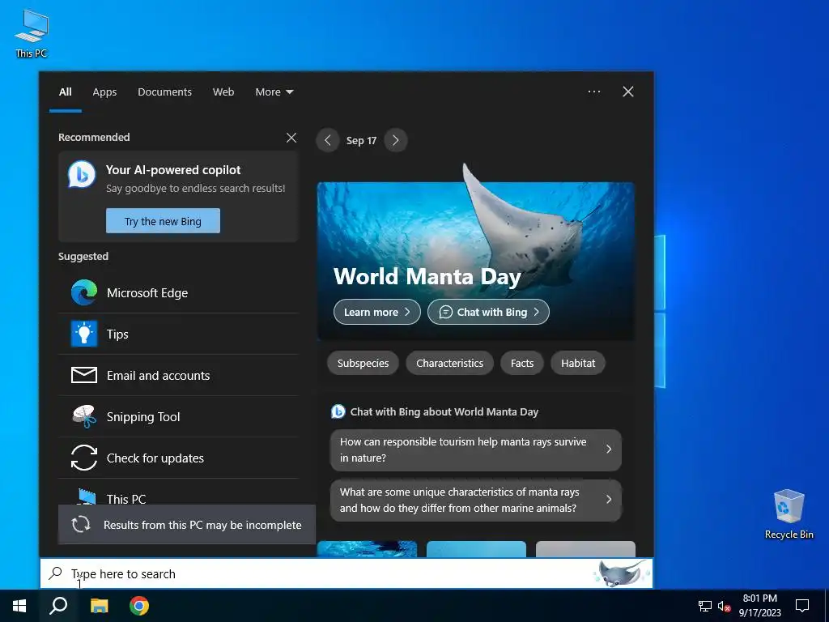Open the Check for updates suggestion
This screenshot has width=829, height=622.
(x=178, y=458)
